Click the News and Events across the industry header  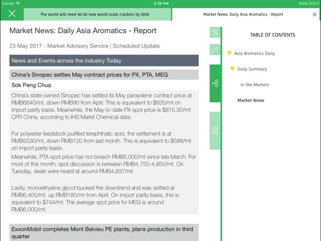[x=104, y=61]
